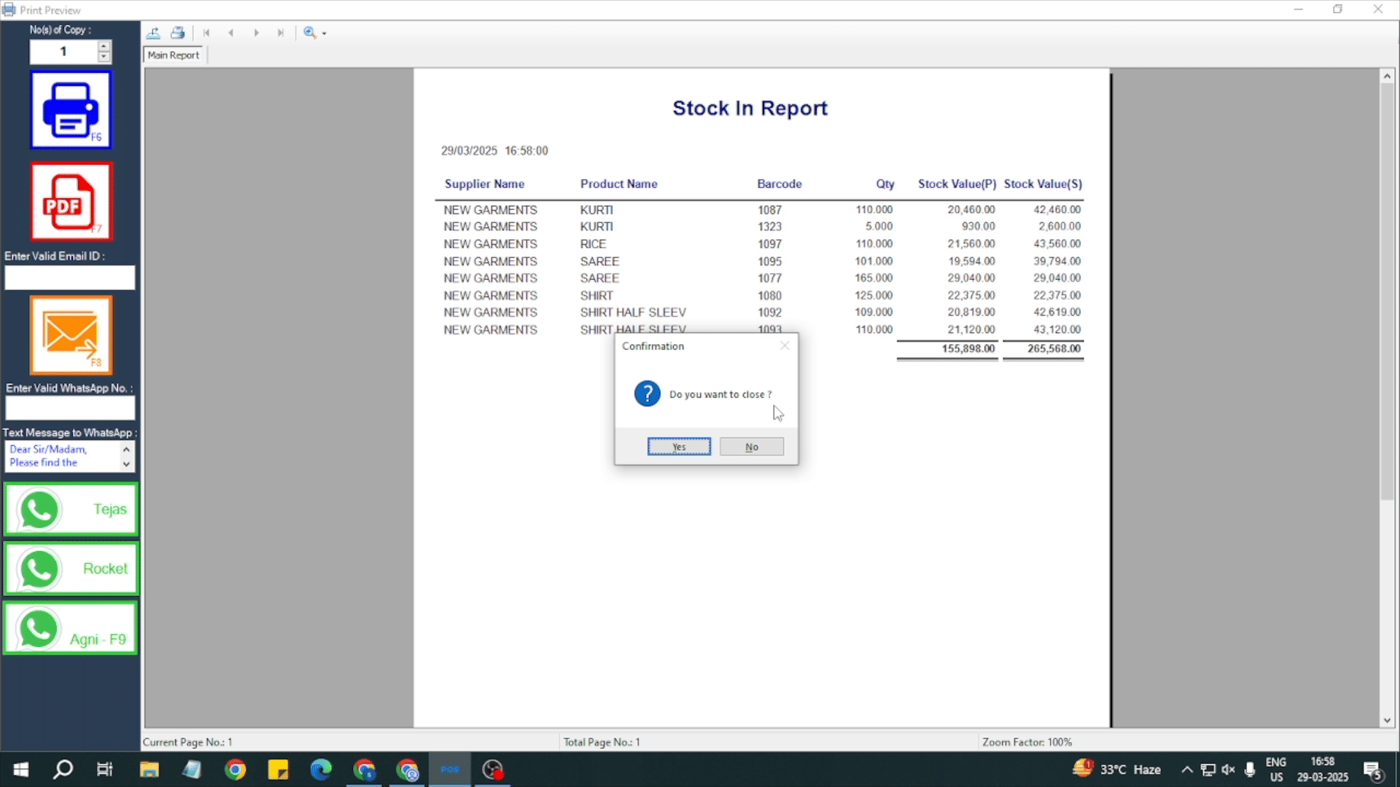
Task: Click the Enter Valid Email ID field
Action: tap(70, 278)
